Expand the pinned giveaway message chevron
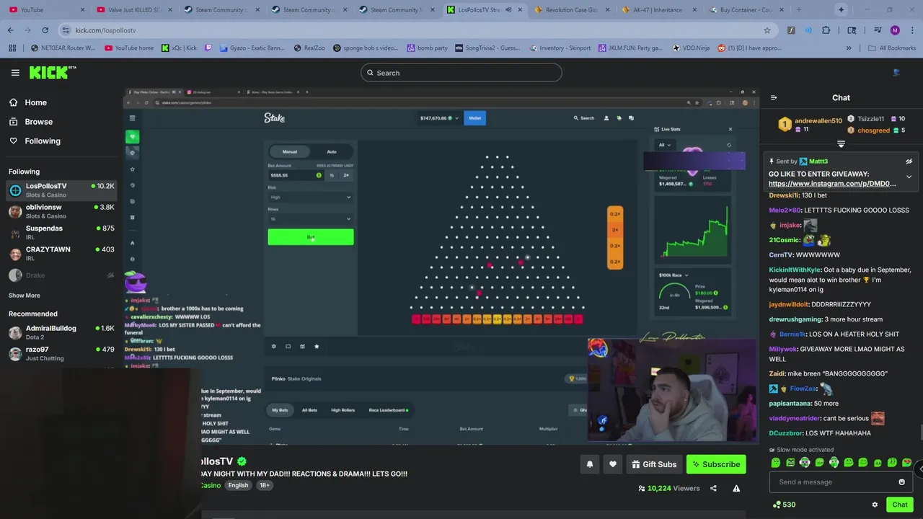This screenshot has width=923, height=519. click(x=909, y=177)
